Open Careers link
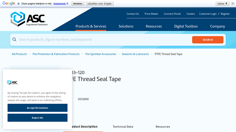 coord(191,14)
